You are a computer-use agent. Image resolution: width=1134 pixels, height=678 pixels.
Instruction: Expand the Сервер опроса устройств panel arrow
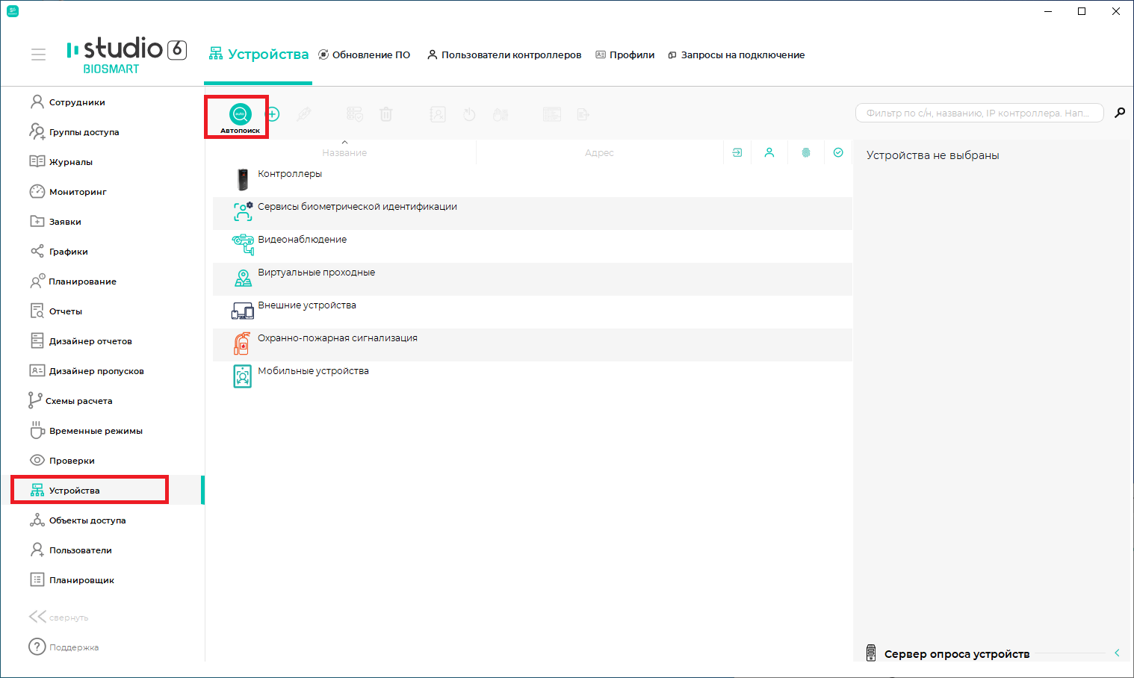click(1117, 653)
